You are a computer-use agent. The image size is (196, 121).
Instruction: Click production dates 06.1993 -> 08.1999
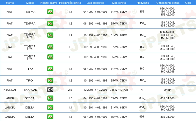pos(95,117)
